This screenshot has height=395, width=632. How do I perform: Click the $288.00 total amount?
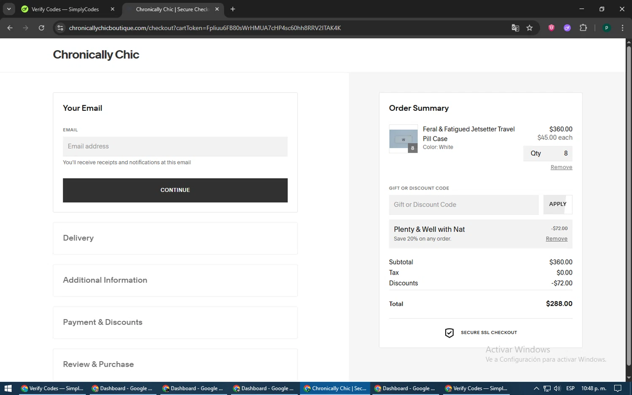point(559,304)
